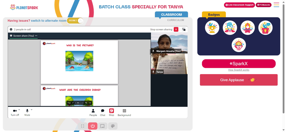The height and width of the screenshot is (132, 285).
Task: Zoom out with the PDF minus button
Action: [82, 103]
